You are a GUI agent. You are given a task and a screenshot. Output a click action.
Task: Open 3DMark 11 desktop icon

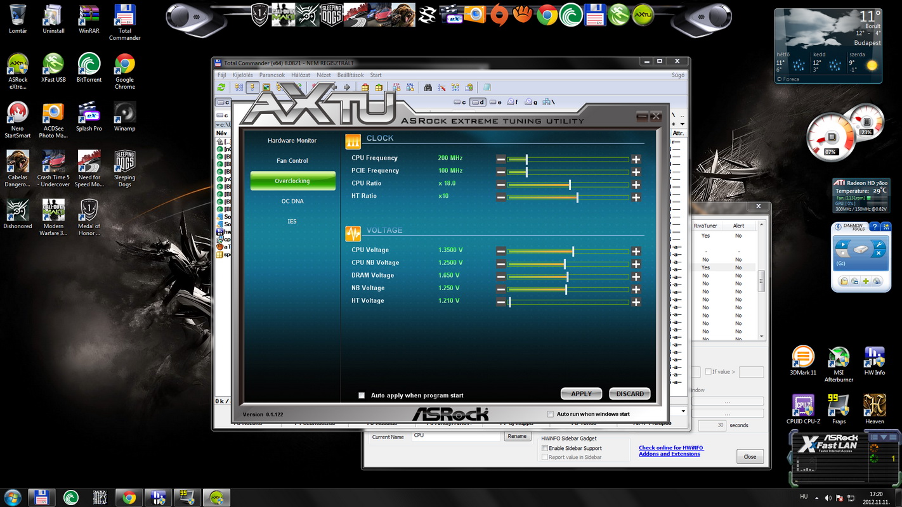coord(803,361)
